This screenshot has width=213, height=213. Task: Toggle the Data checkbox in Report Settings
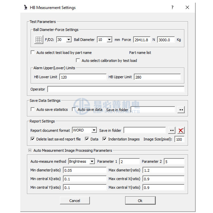pos(87,139)
